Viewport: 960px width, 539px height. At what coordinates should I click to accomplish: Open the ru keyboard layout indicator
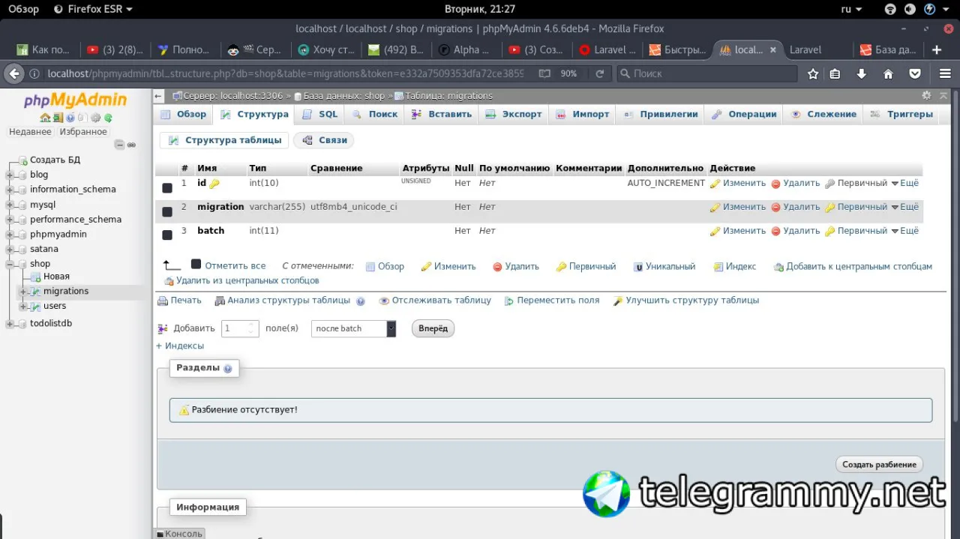click(851, 9)
